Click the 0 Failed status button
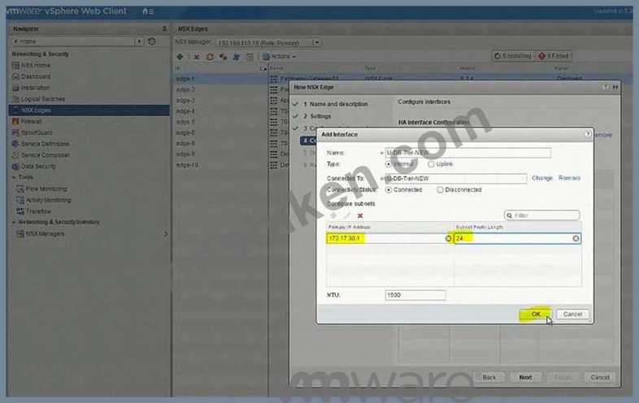The width and height of the screenshot is (639, 403). pyautogui.click(x=554, y=56)
